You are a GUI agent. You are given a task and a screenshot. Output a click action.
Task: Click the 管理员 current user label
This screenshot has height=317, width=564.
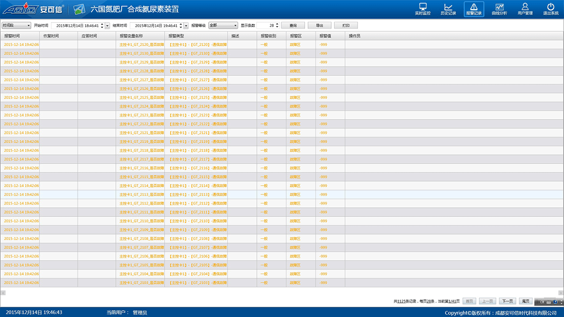tap(140, 312)
